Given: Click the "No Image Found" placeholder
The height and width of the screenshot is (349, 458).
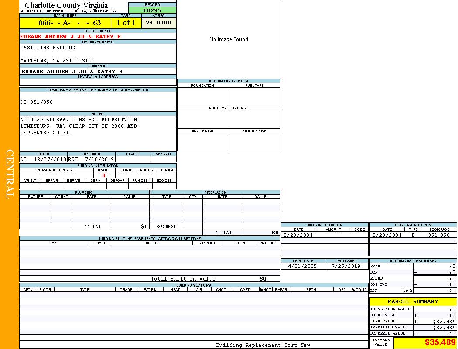Looking at the screenshot, I should (229, 39).
